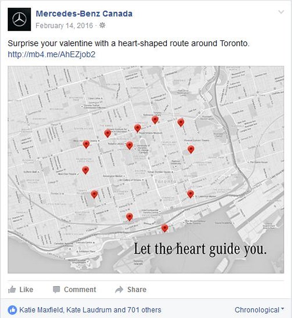
Task: Open the February 14, 2016 timestamp
Action: 64,25
